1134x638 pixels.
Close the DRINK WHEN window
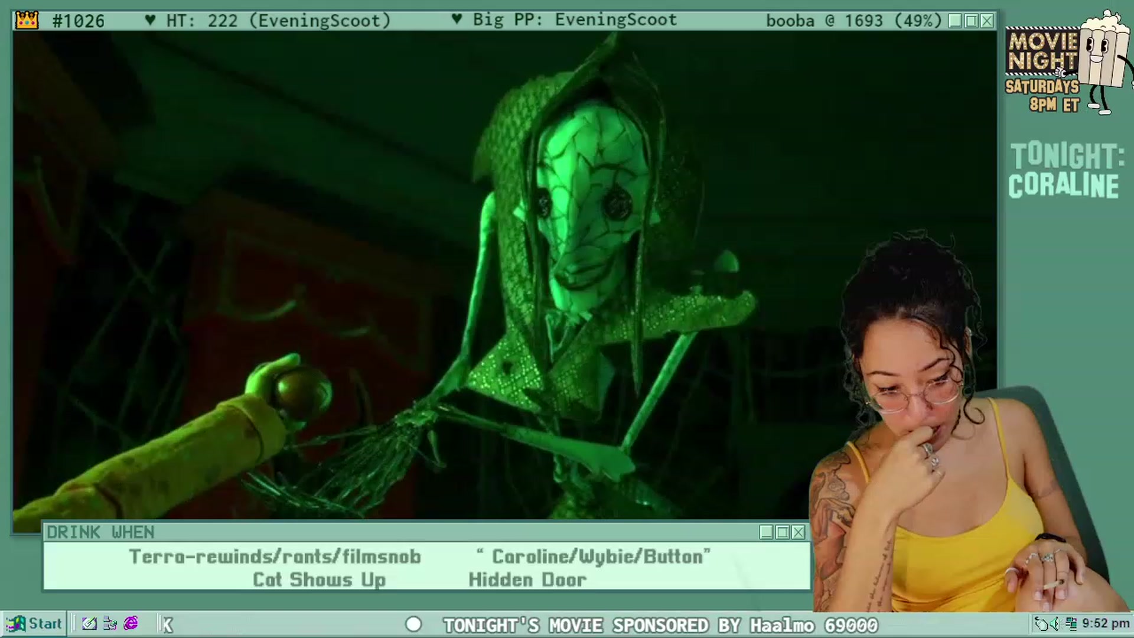pyautogui.click(x=799, y=532)
